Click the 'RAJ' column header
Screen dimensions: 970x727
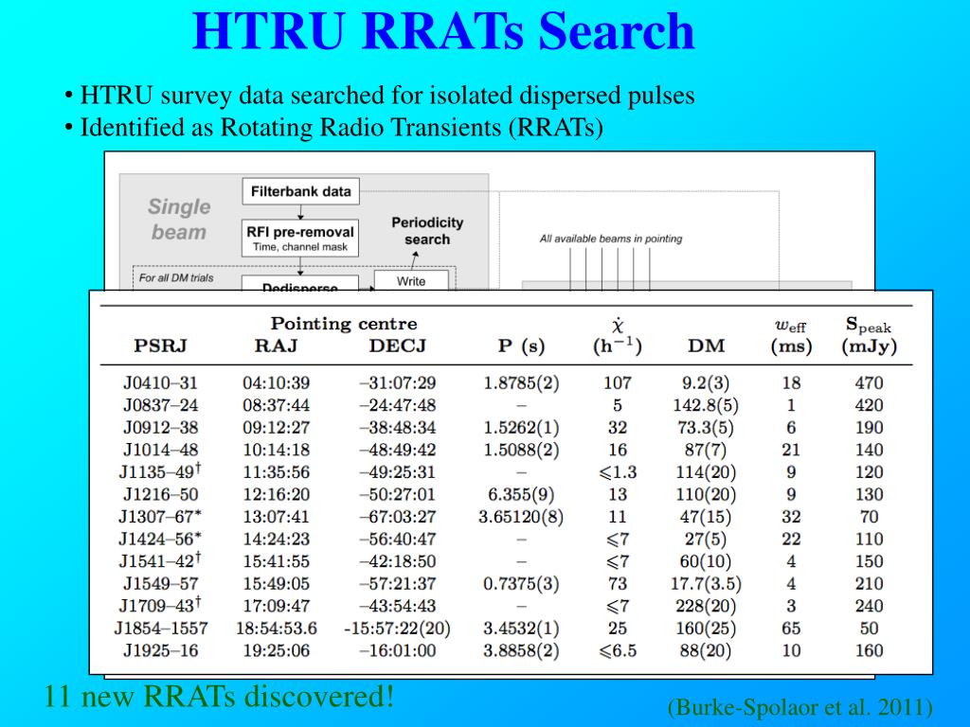pyautogui.click(x=276, y=346)
